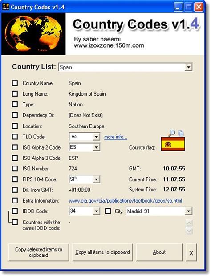This screenshot has height=276, width=211.
Task: Enable the Extra Information checkbox
Action: [15, 200]
